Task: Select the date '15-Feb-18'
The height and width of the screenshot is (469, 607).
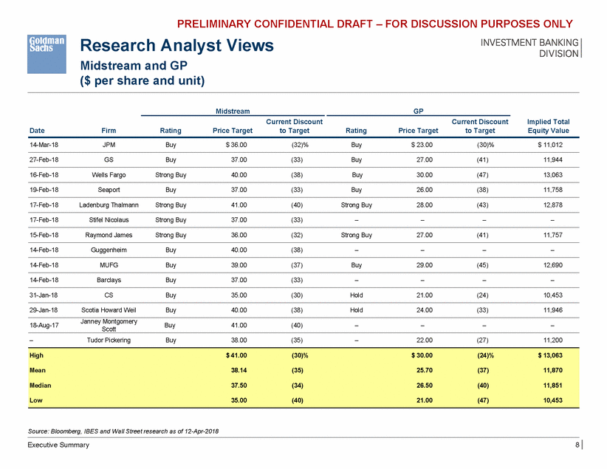Action: pyautogui.click(x=44, y=235)
